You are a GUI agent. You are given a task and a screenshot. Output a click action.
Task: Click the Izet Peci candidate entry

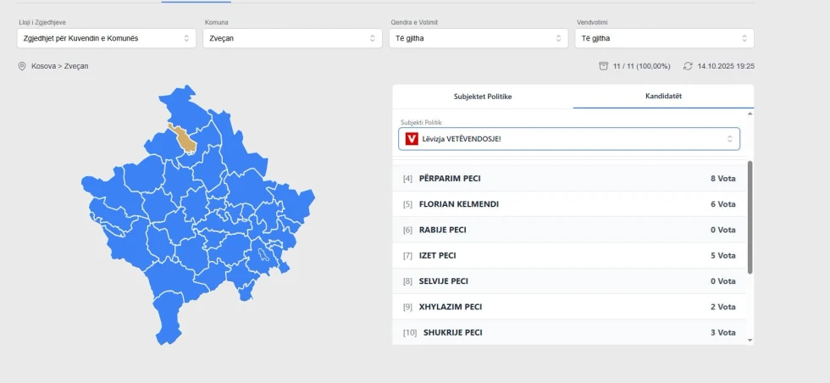[569, 256]
